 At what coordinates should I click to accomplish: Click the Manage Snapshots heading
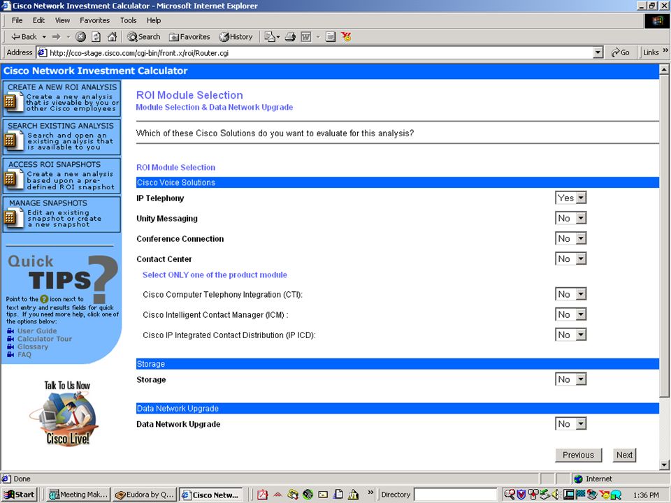coord(48,203)
